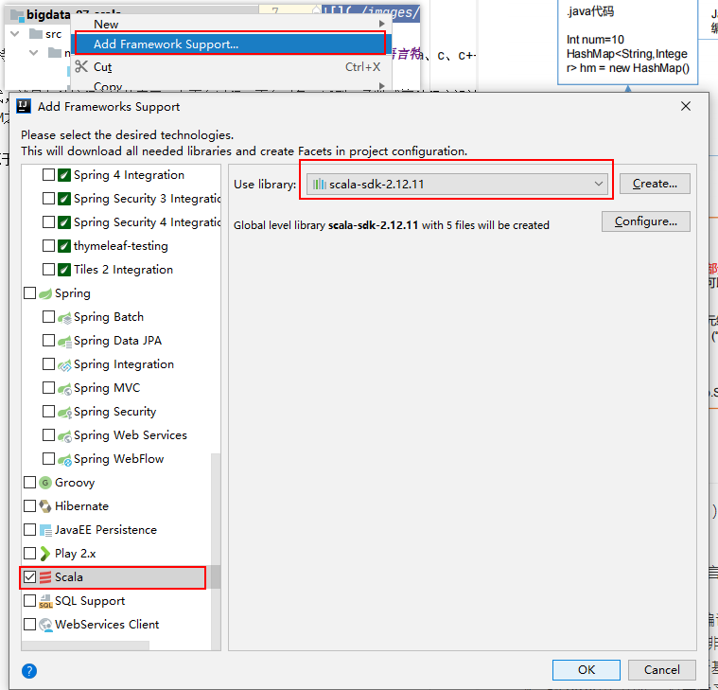Viewport: 718px width, 690px height.
Task: Check the Hibernate checkbox
Action: tap(29, 506)
